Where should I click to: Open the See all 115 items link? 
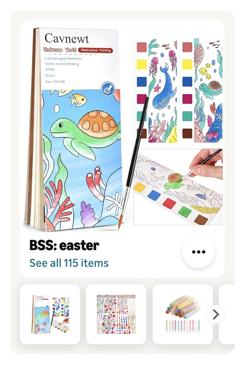pyautogui.click(x=69, y=263)
